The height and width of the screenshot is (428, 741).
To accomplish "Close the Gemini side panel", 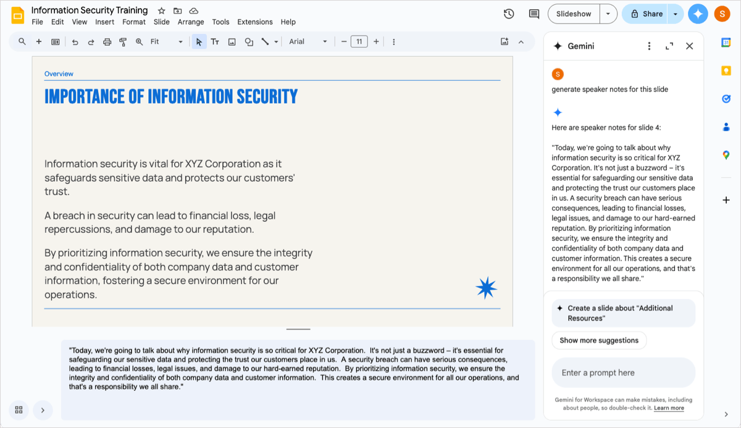I will coord(690,46).
